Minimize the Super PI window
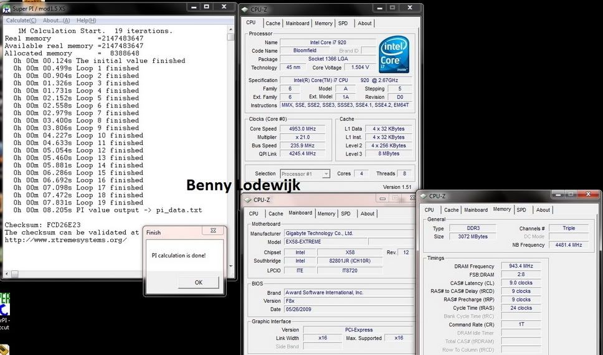Image resolution: width=603 pixels, height=355 pixels. click(x=194, y=7)
